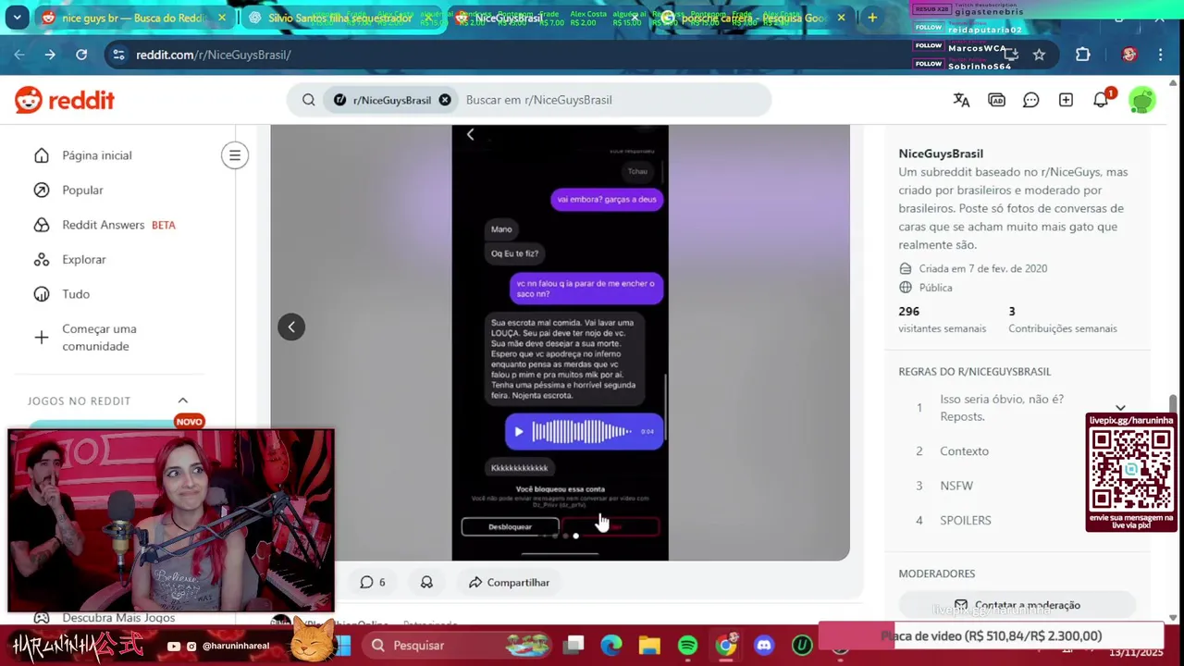Collapse the sidebar with the hamburger button
Image resolution: width=1184 pixels, height=666 pixels.
coord(235,155)
